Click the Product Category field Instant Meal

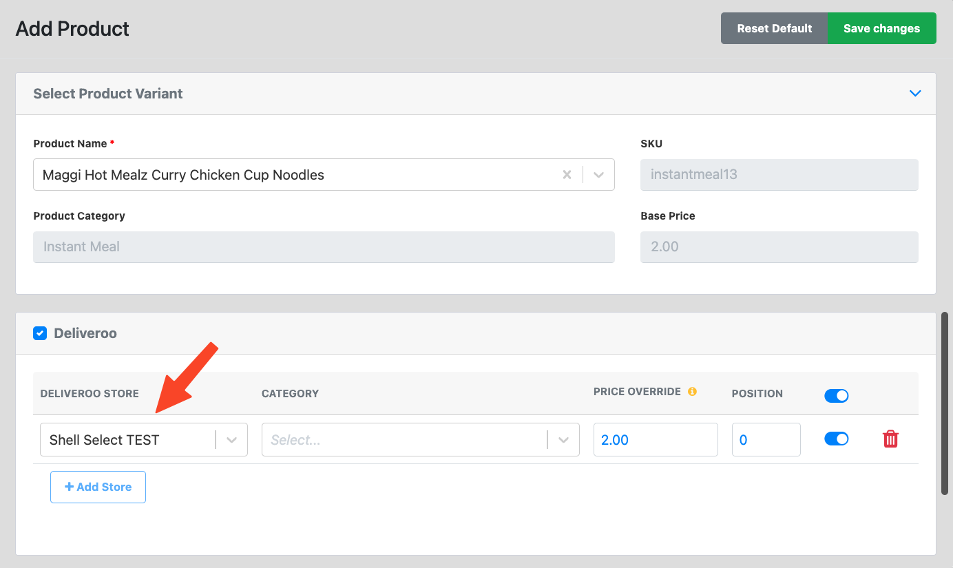(324, 246)
